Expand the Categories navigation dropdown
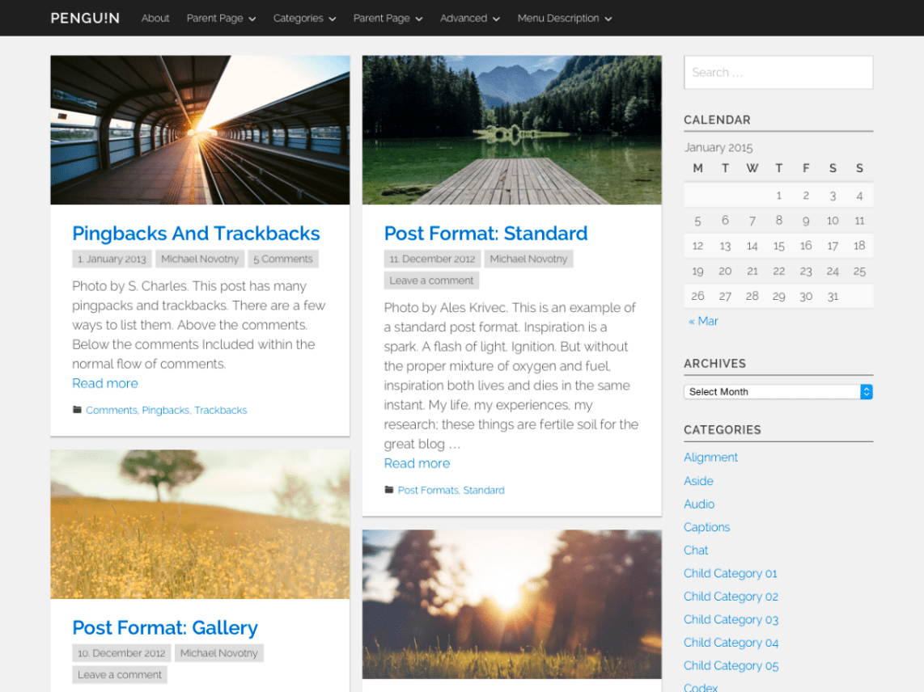The image size is (924, 692). 304,17
